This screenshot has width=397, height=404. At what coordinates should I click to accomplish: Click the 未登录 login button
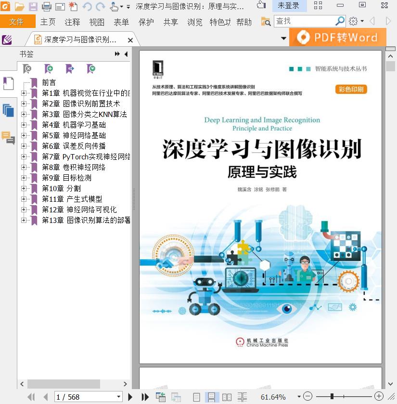(289, 6)
